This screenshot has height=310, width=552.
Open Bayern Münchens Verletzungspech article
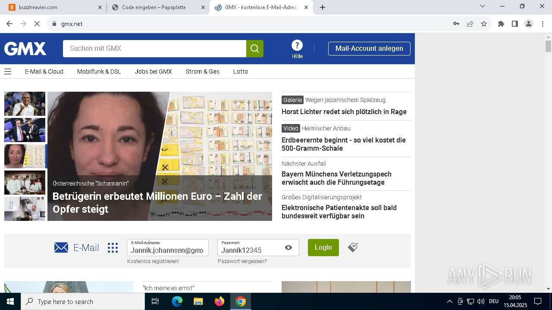pos(336,178)
